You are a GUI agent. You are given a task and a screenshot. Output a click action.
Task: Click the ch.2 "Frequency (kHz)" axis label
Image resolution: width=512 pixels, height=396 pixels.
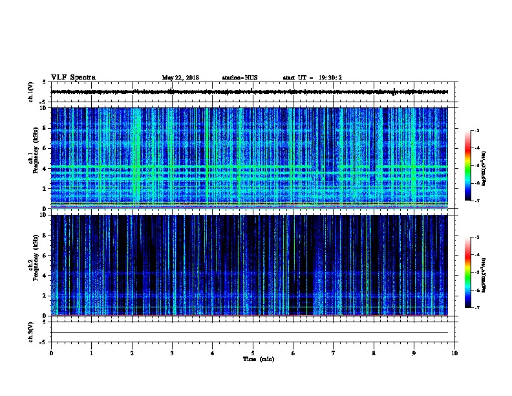(36, 258)
